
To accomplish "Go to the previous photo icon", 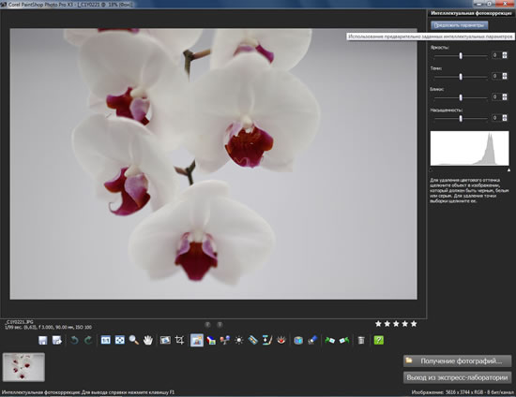I will coord(329,340).
